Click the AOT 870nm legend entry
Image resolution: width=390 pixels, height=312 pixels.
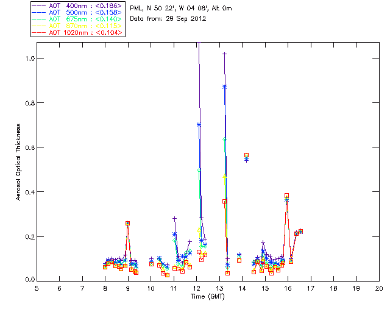coord(77,26)
